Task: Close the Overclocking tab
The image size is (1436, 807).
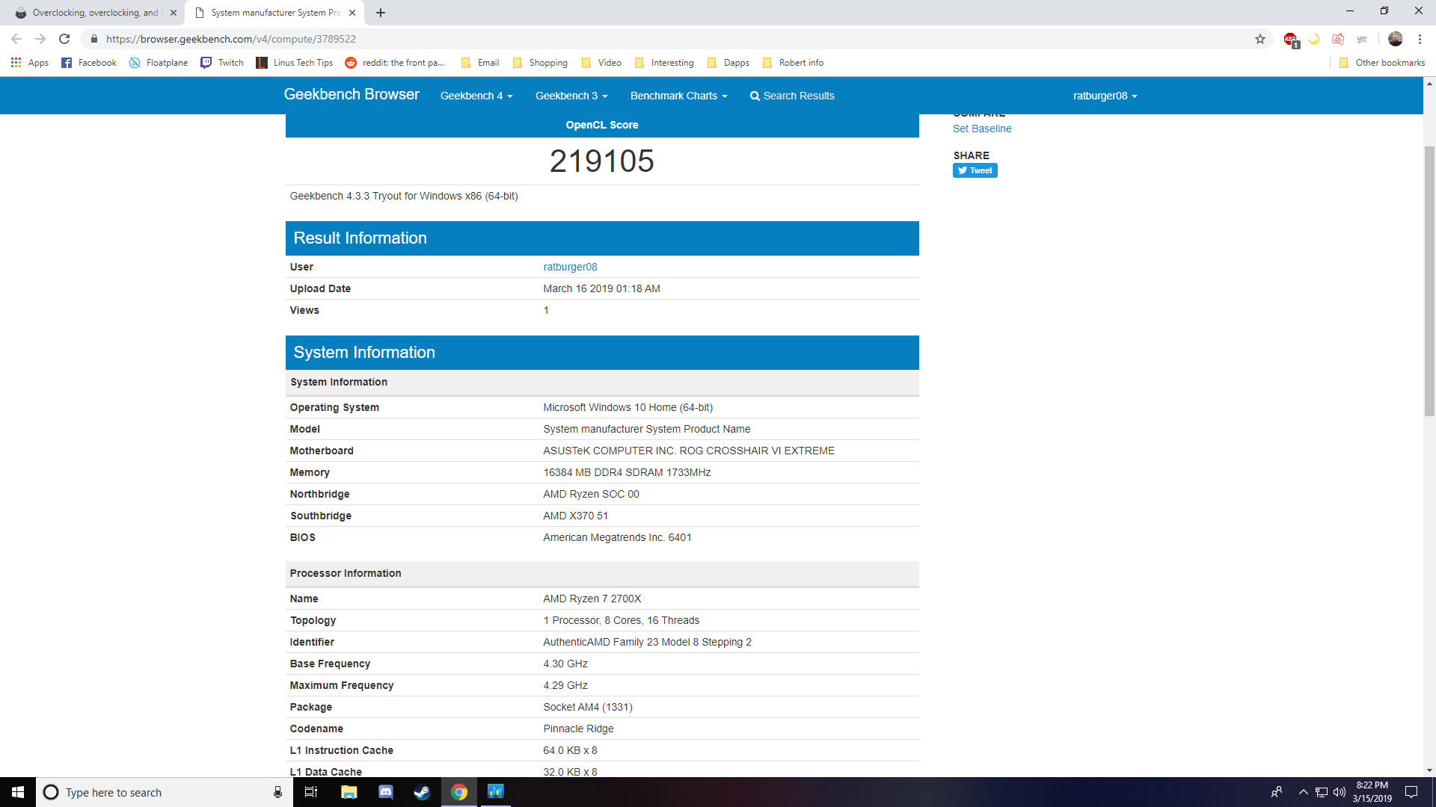Action: pos(174,13)
